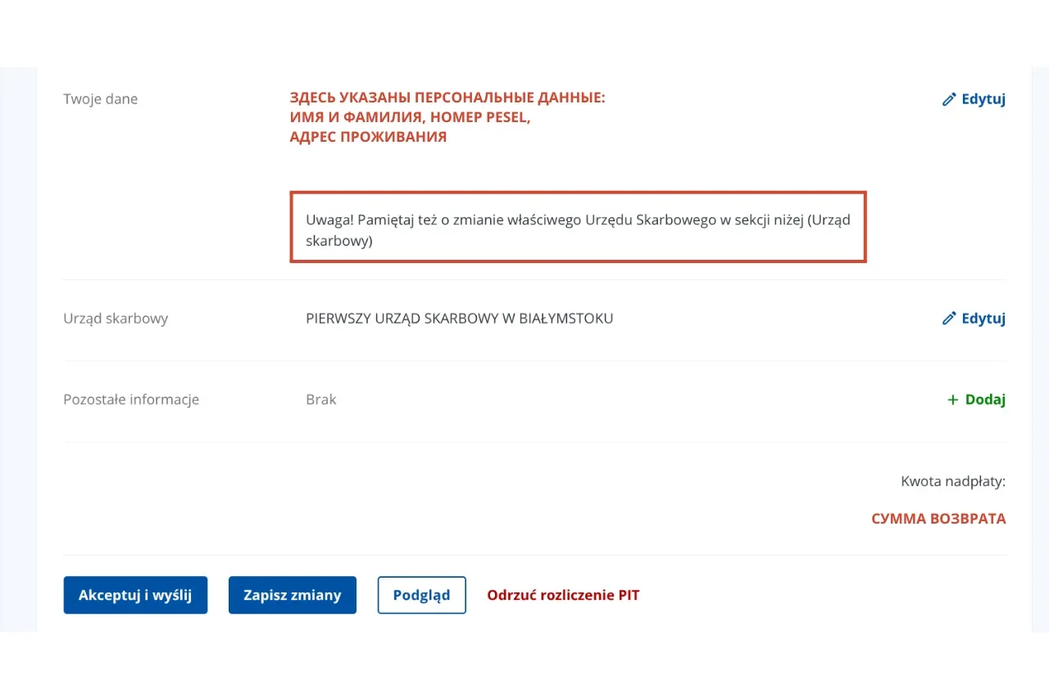
Task: Click the АДРЕС ПРОЖИВАНИЯ text line
Action: (x=368, y=137)
